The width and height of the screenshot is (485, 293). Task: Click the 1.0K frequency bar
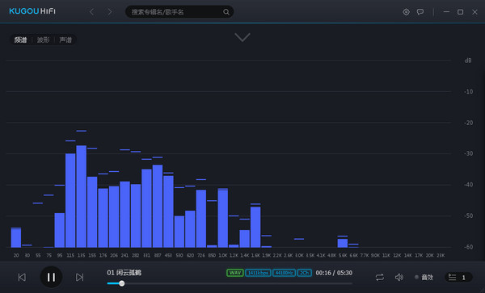(223, 218)
